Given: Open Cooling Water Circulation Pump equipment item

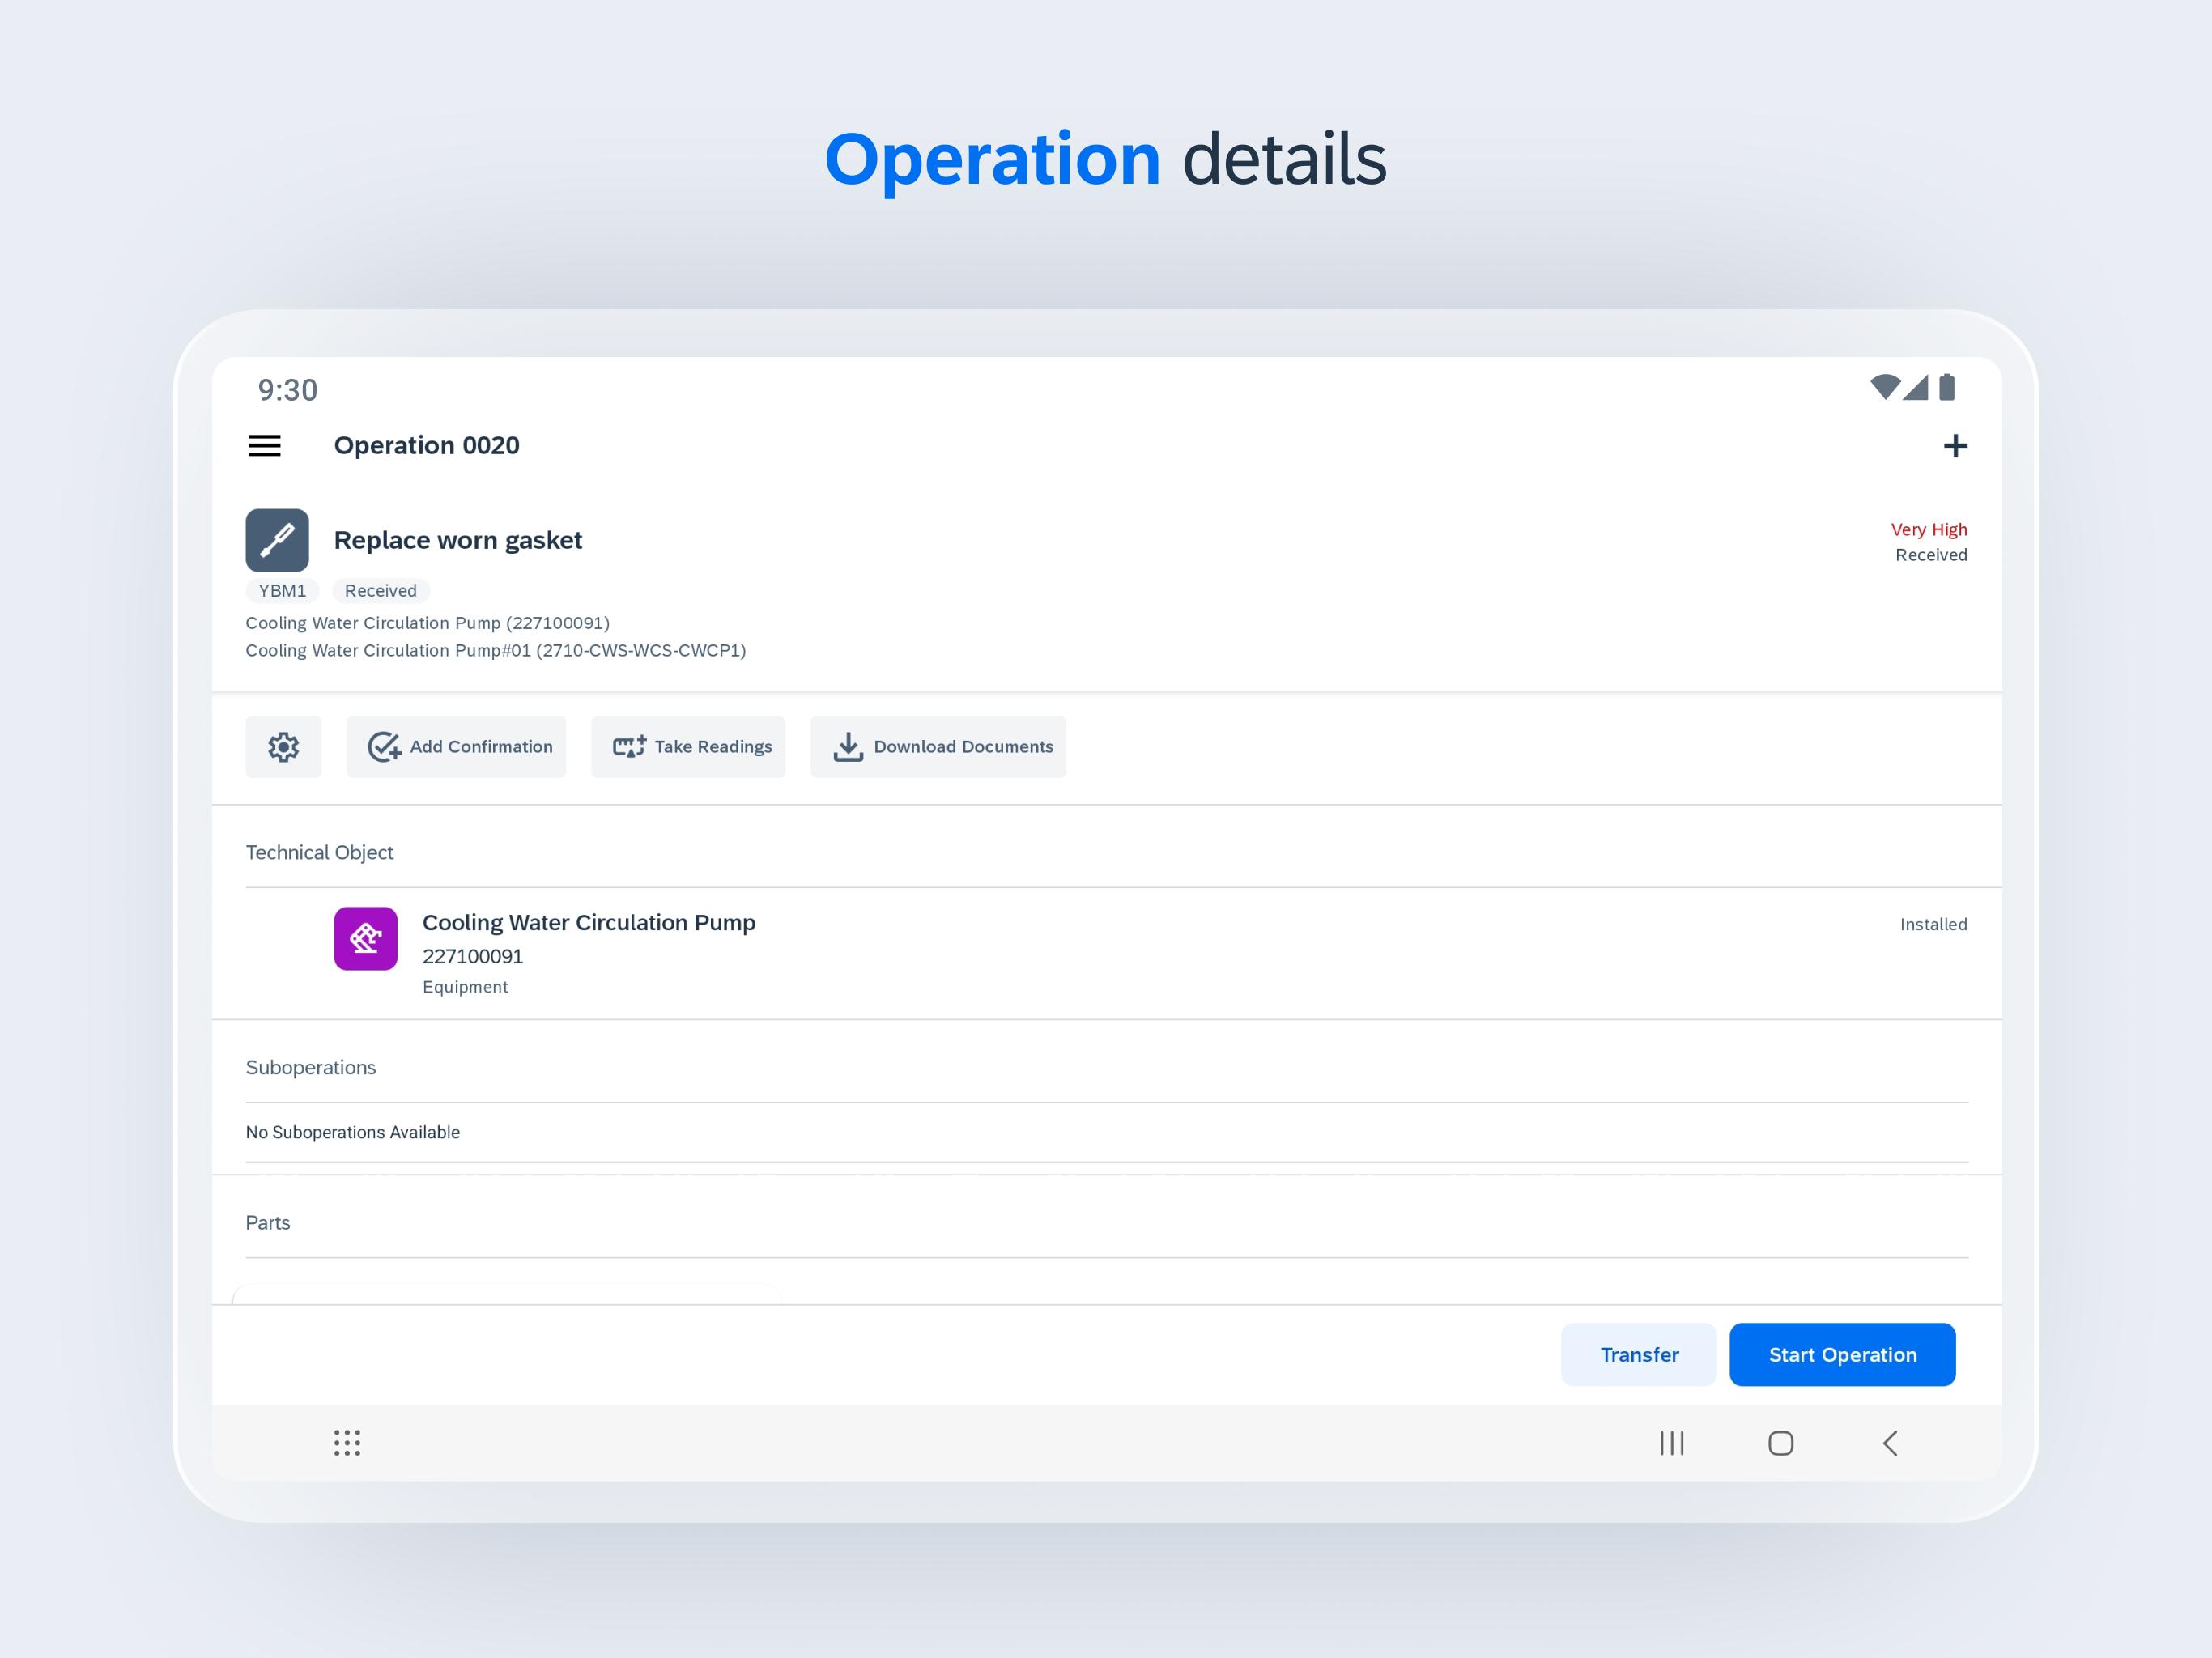Looking at the screenshot, I should [588, 922].
